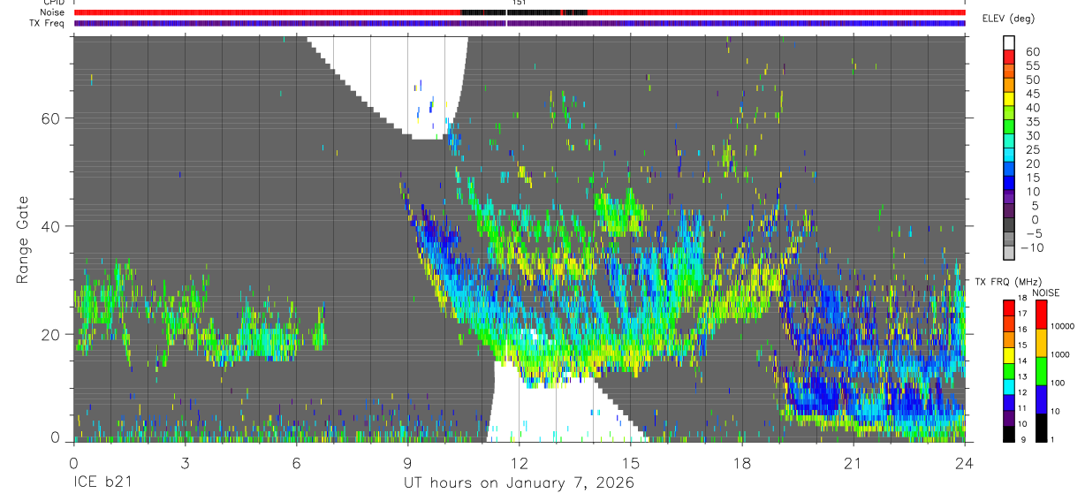Image resolution: width=1085 pixels, height=501 pixels.
Task: Click the '1000' label on the NOISE scale
Action: (x=1059, y=354)
